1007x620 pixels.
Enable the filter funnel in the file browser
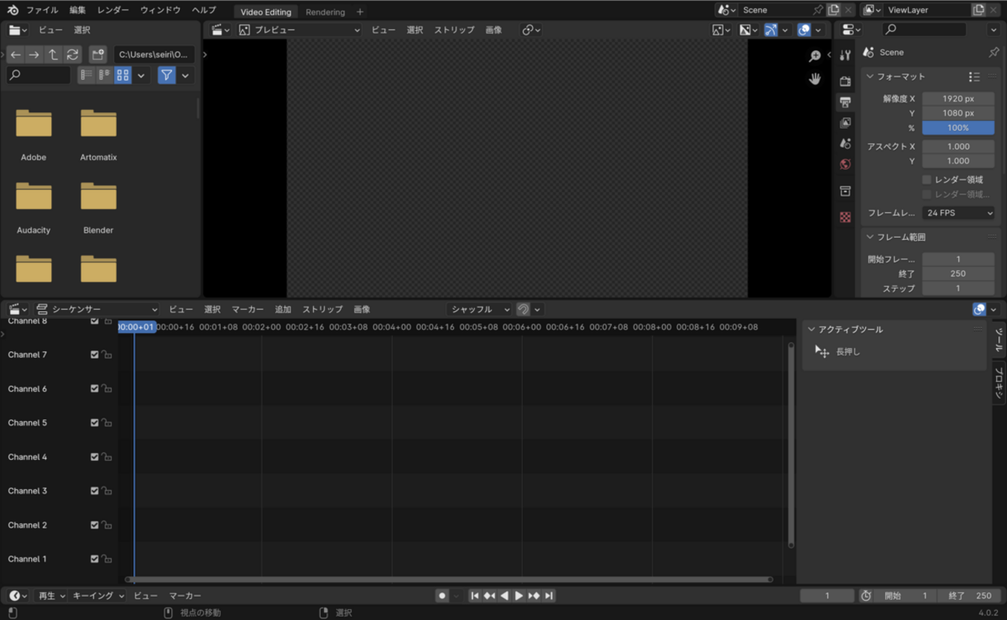pos(167,75)
